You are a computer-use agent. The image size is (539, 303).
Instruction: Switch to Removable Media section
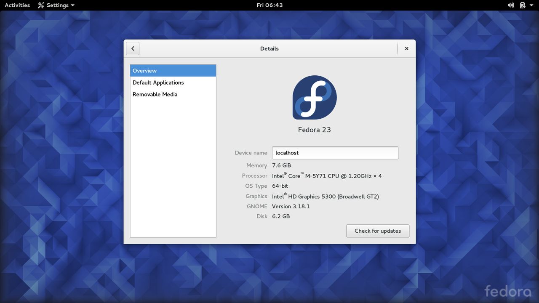click(x=173, y=94)
